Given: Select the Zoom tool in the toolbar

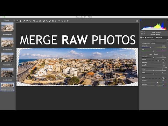Looking at the screenshot, I should point(17,21).
